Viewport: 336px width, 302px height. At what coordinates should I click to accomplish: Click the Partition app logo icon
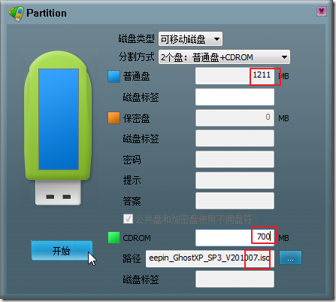17,14
